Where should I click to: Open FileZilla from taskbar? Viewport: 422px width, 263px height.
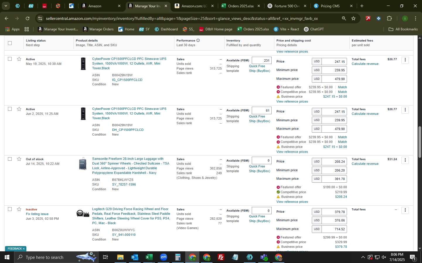pyautogui.click(x=221, y=257)
